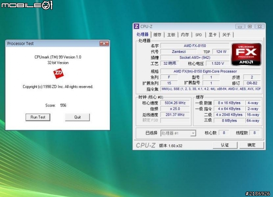This screenshot has height=197, width=273.
Task: Click the AMD FX Unlocked Processor logo
Action: 246,54
